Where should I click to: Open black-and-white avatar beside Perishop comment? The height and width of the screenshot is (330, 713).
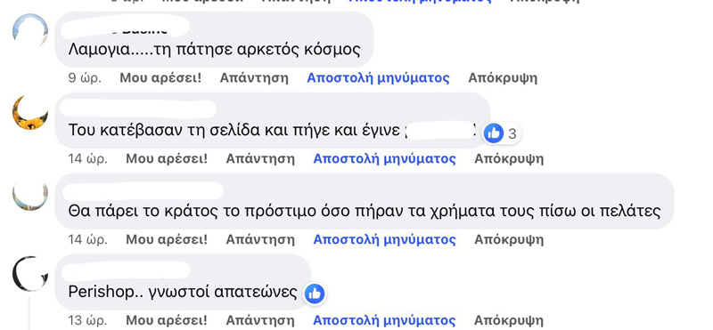[x=30, y=274]
